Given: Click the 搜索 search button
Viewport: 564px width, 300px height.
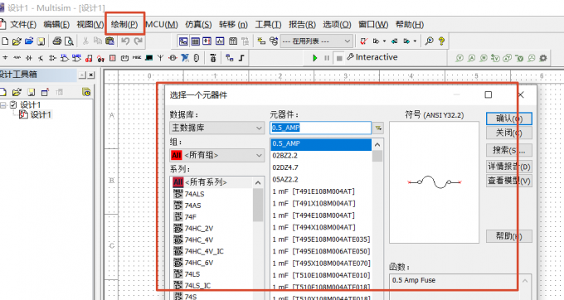Looking at the screenshot, I should pos(508,150).
